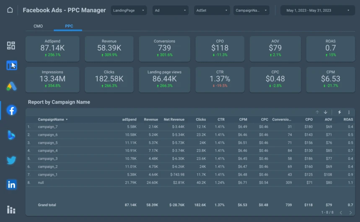This screenshot has height=222, width=360.
Task: Go to previous table page arrow
Action: (341, 213)
